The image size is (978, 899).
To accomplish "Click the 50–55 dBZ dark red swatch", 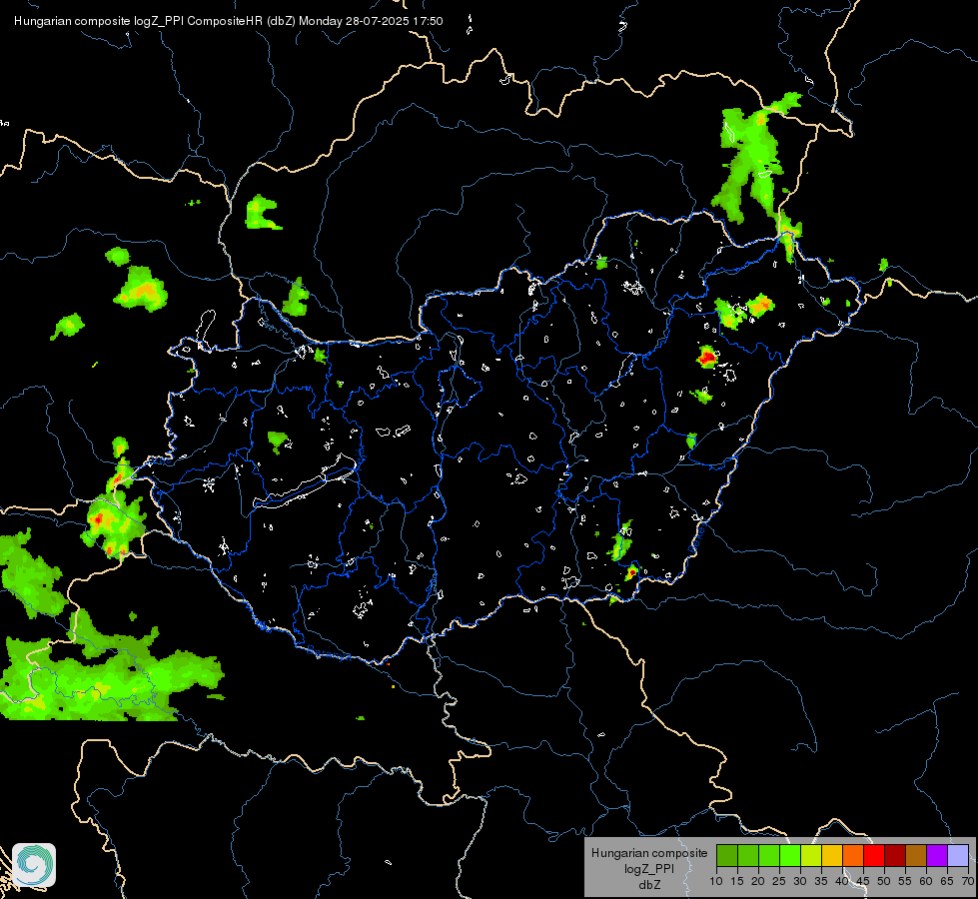I will pos(895,855).
